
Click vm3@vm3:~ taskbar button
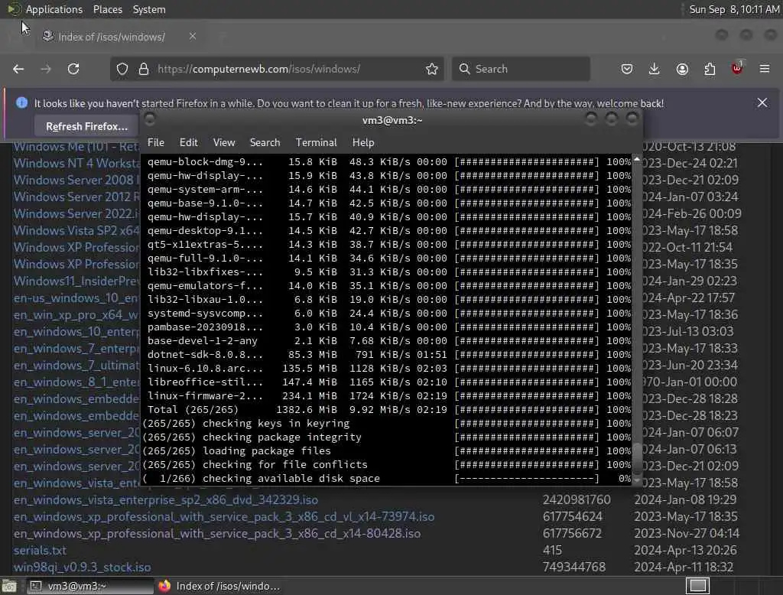pos(90,586)
